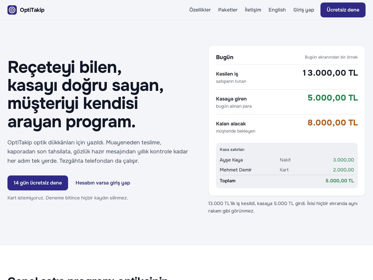Click Kart payment type for Mehmet Demir
Image resolution: width=373 pixels, height=280 pixels.
point(284,170)
